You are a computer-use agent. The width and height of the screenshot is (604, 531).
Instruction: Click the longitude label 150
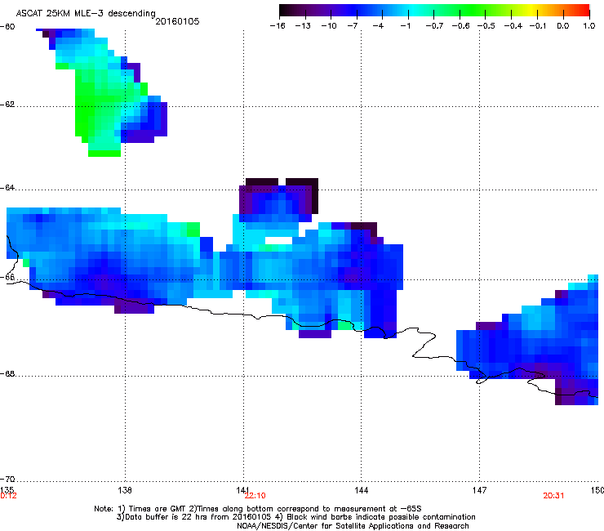597,490
